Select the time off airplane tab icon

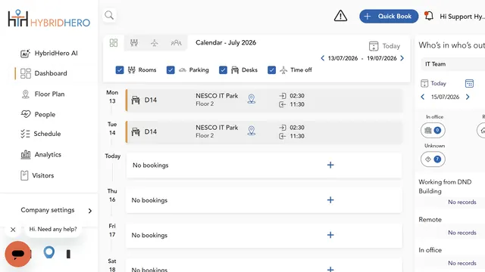click(155, 42)
